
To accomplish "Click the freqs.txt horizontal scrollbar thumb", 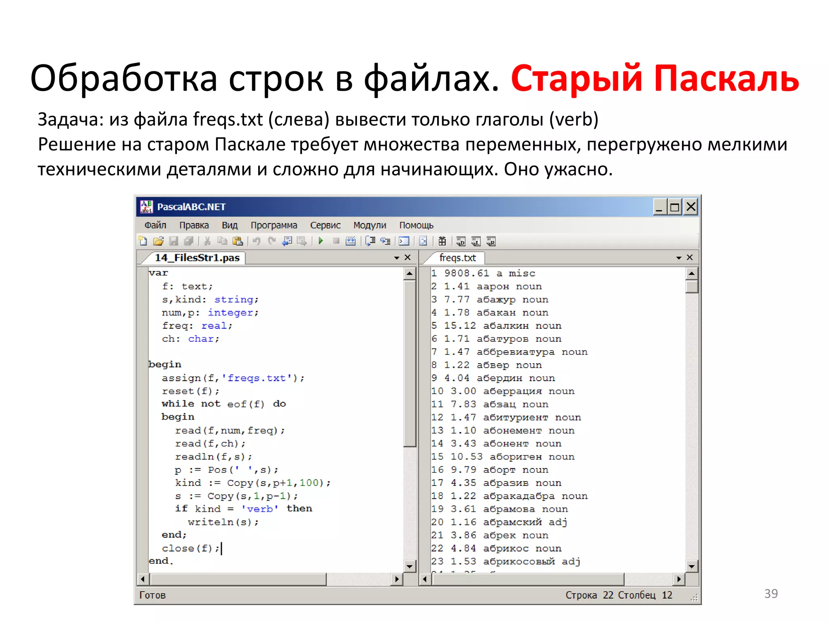I will coord(528,579).
